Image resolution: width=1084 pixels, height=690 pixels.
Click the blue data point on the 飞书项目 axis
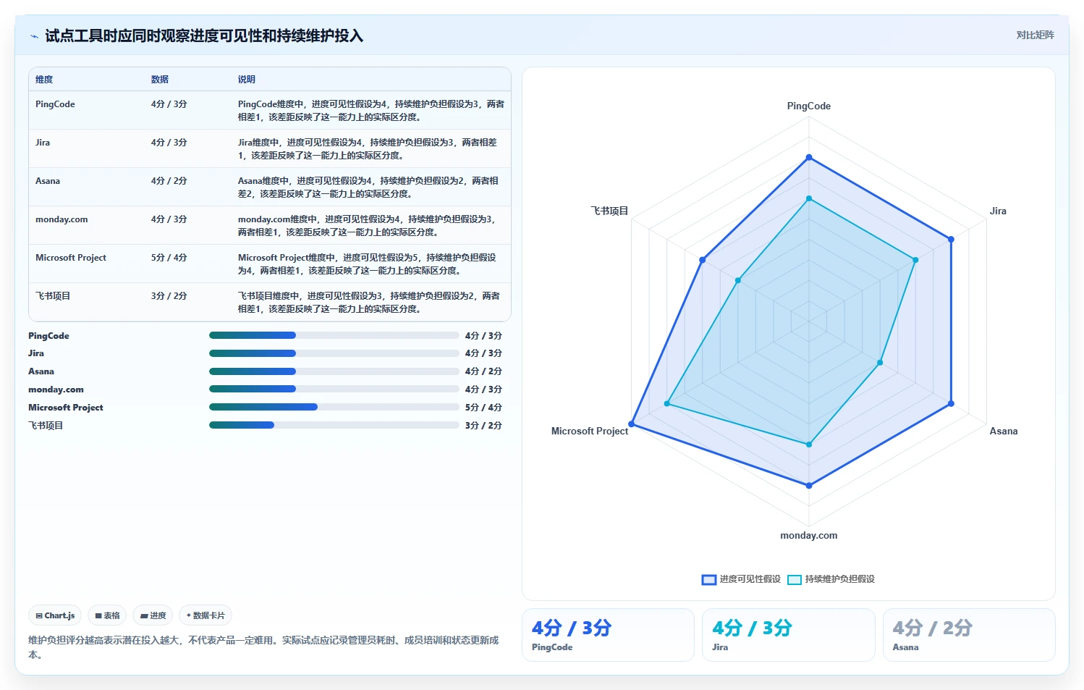point(703,260)
